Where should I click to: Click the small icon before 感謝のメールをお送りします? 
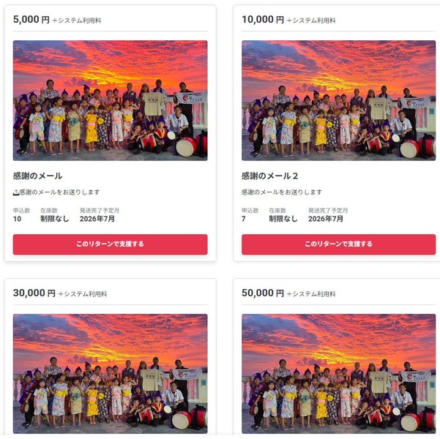(x=15, y=192)
